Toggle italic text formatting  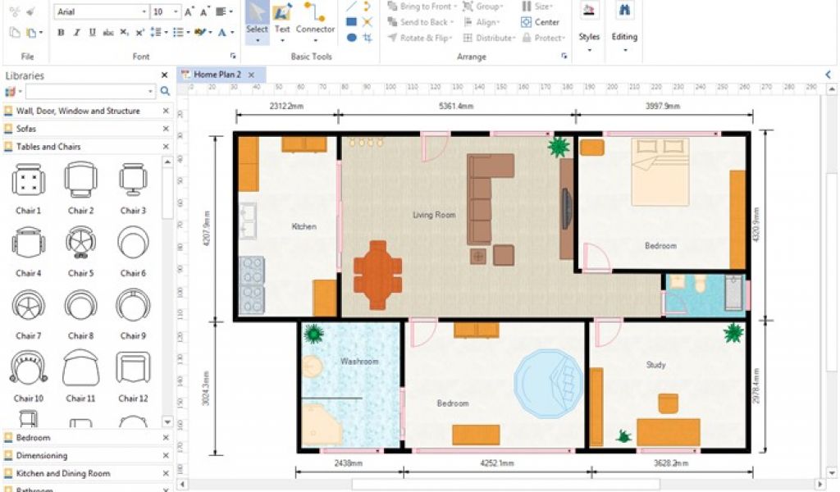(x=76, y=33)
